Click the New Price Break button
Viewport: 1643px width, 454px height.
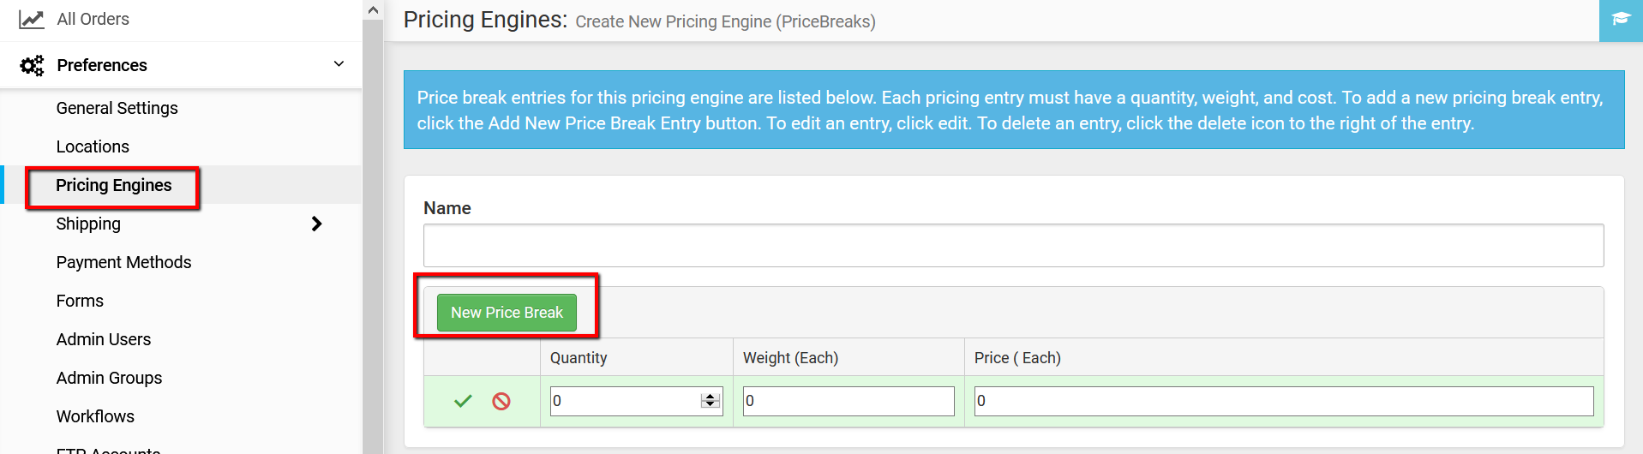pyautogui.click(x=507, y=313)
